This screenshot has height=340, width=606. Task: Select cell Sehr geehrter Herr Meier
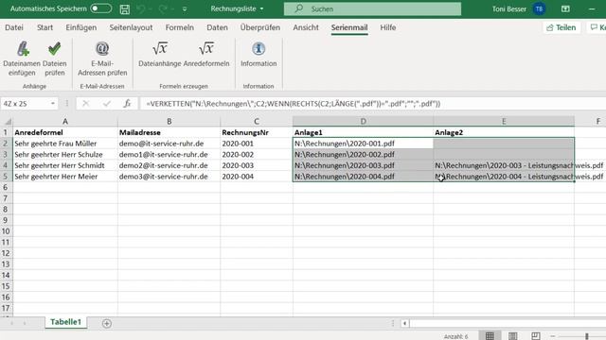click(65, 177)
